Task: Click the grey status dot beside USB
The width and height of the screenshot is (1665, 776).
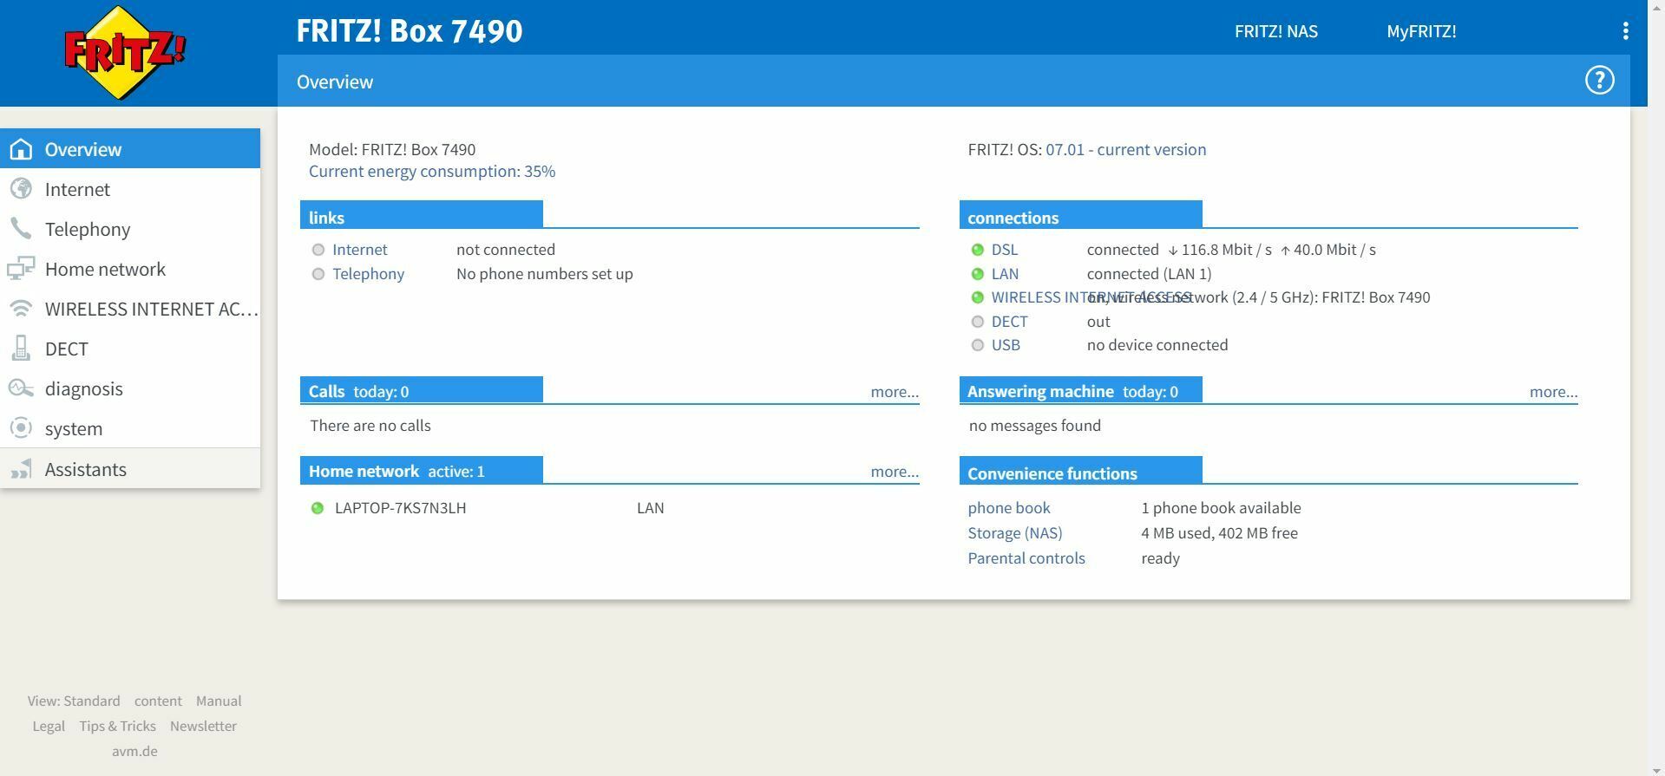Action: [x=978, y=345]
